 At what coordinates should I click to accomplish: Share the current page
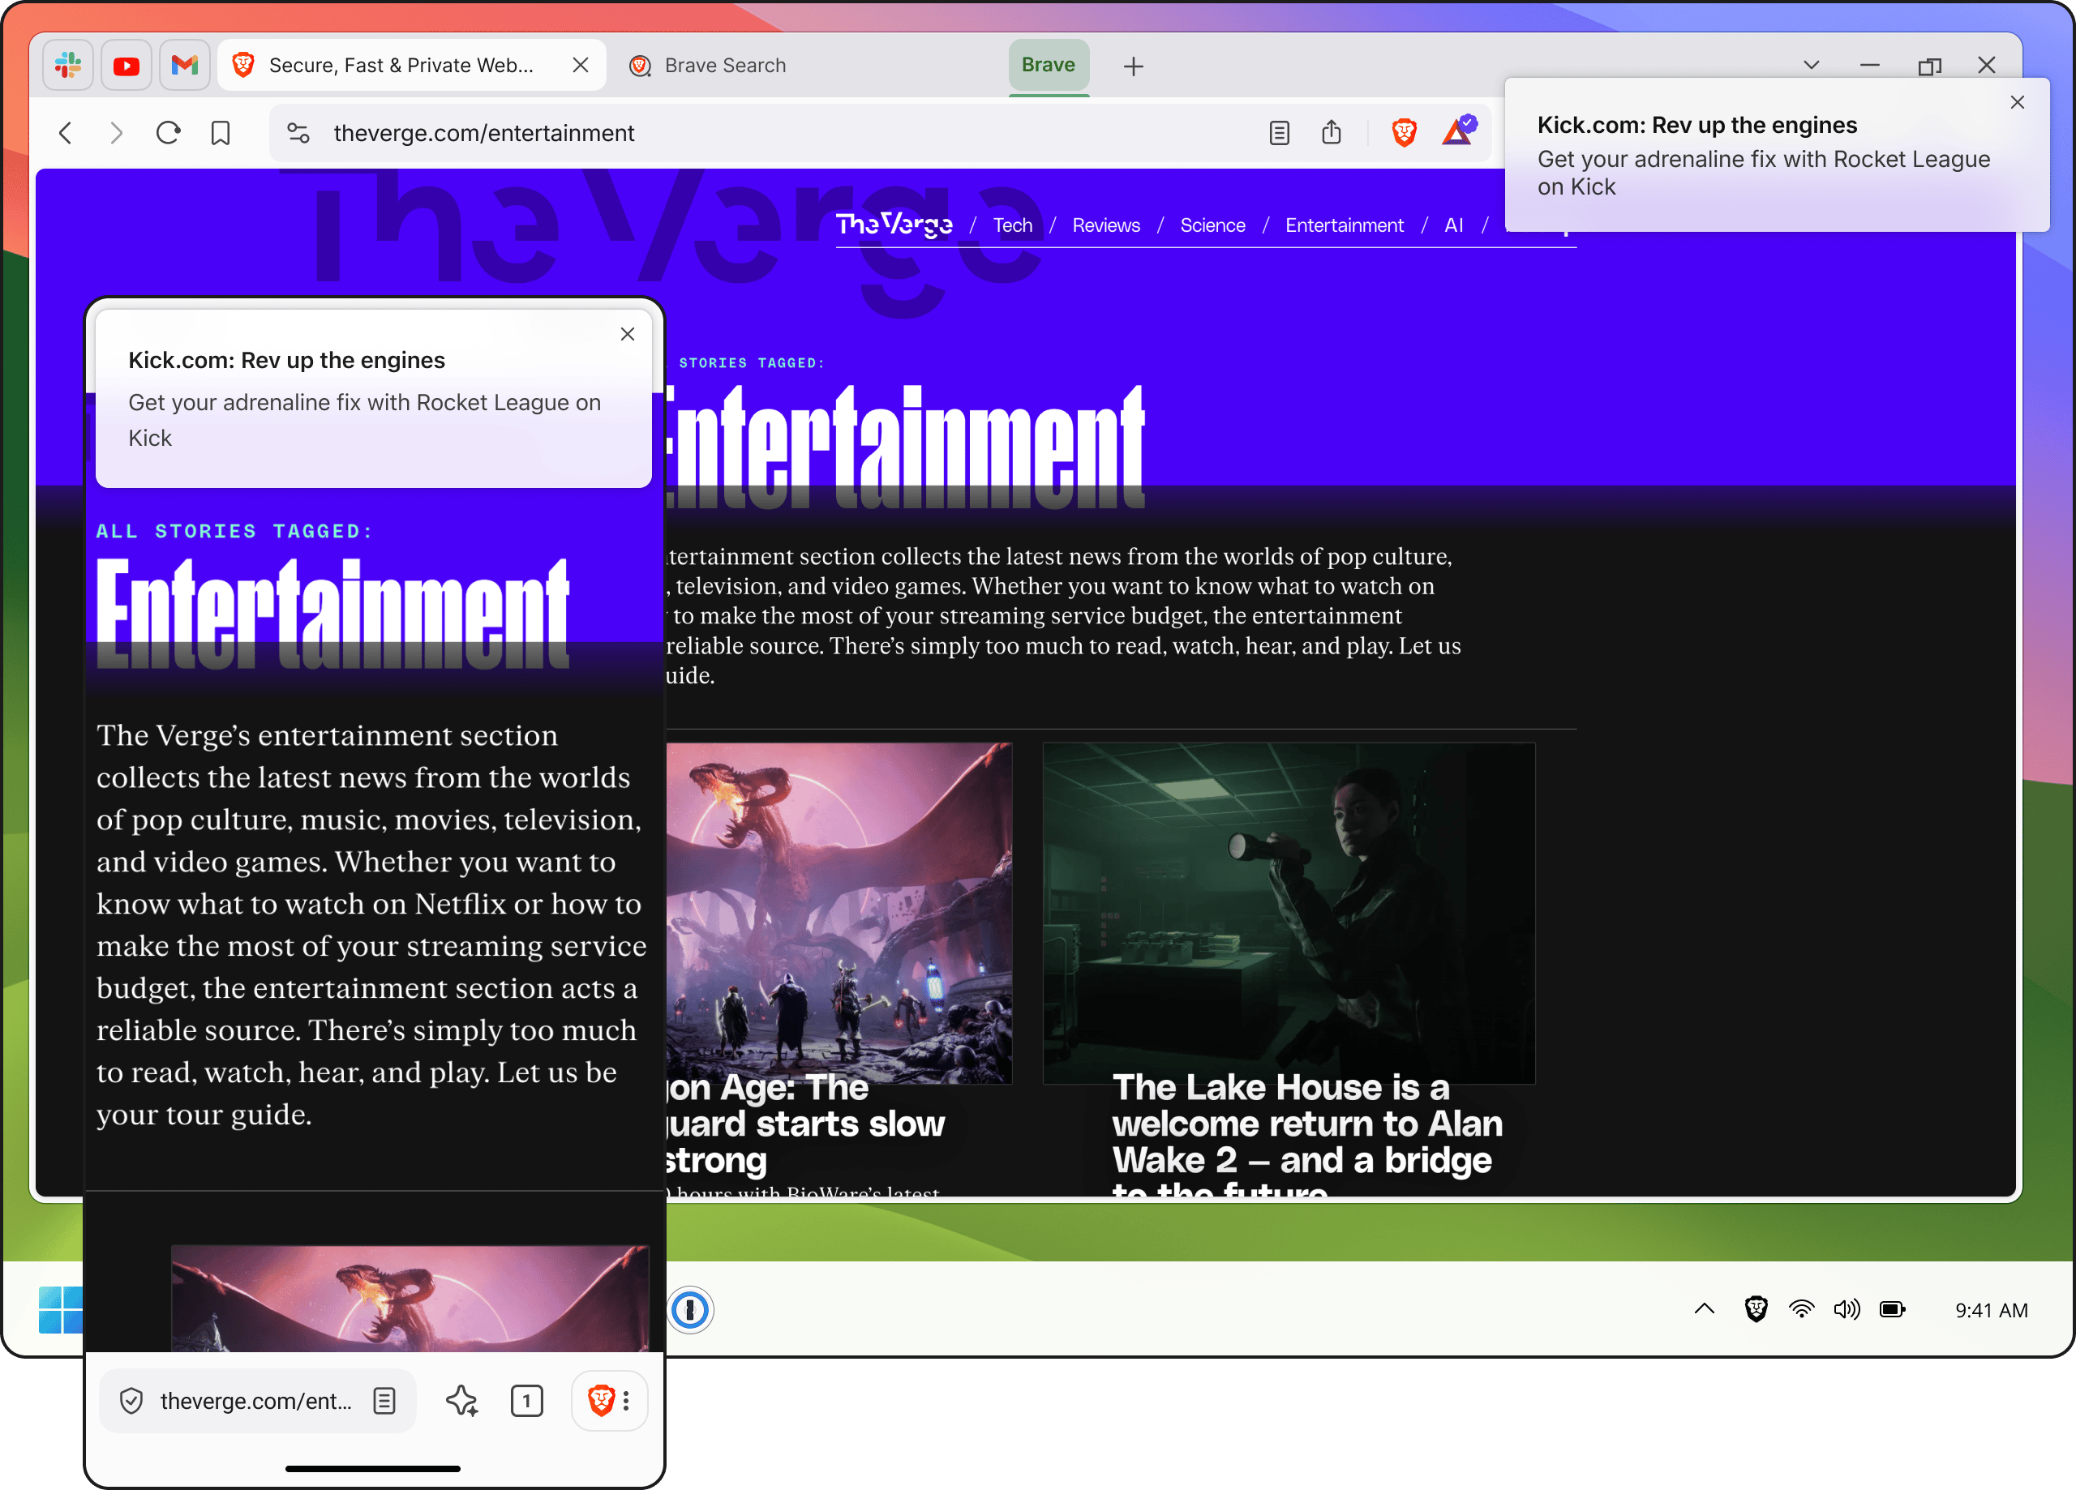(1332, 133)
